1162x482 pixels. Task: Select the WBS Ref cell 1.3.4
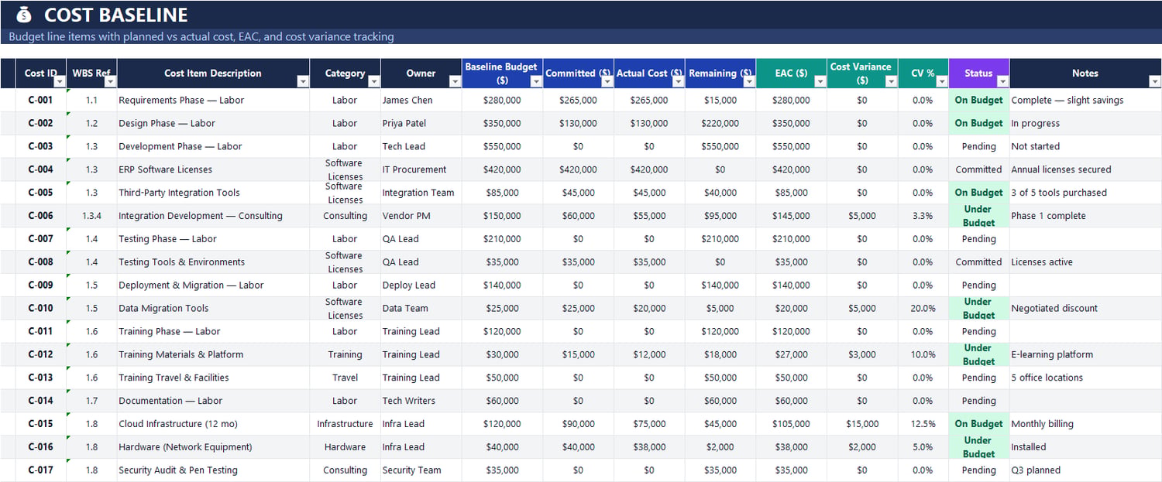(x=91, y=216)
